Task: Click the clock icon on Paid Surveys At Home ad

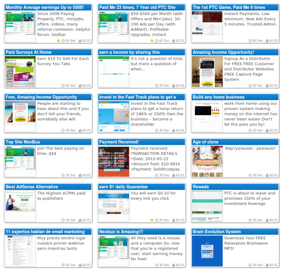Action: 63,86
